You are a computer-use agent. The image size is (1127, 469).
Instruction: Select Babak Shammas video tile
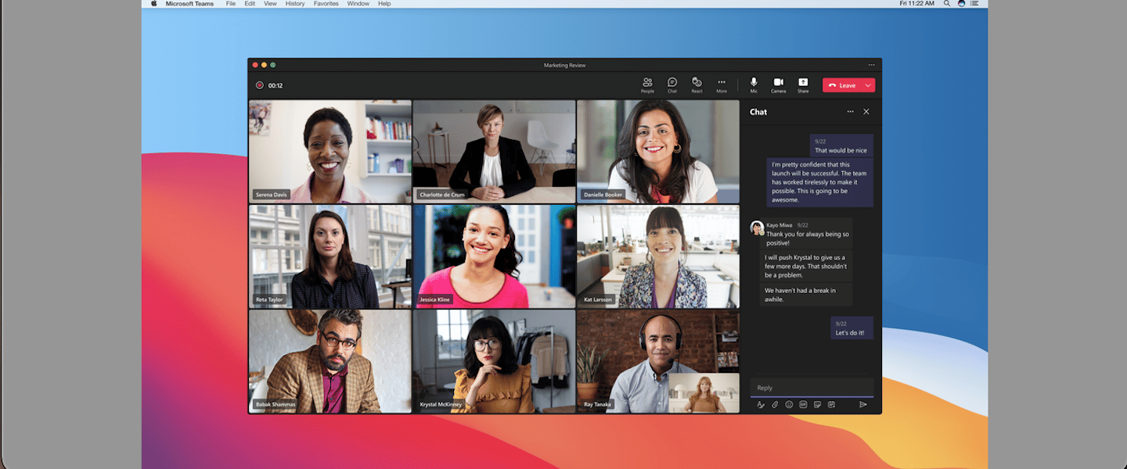click(329, 361)
